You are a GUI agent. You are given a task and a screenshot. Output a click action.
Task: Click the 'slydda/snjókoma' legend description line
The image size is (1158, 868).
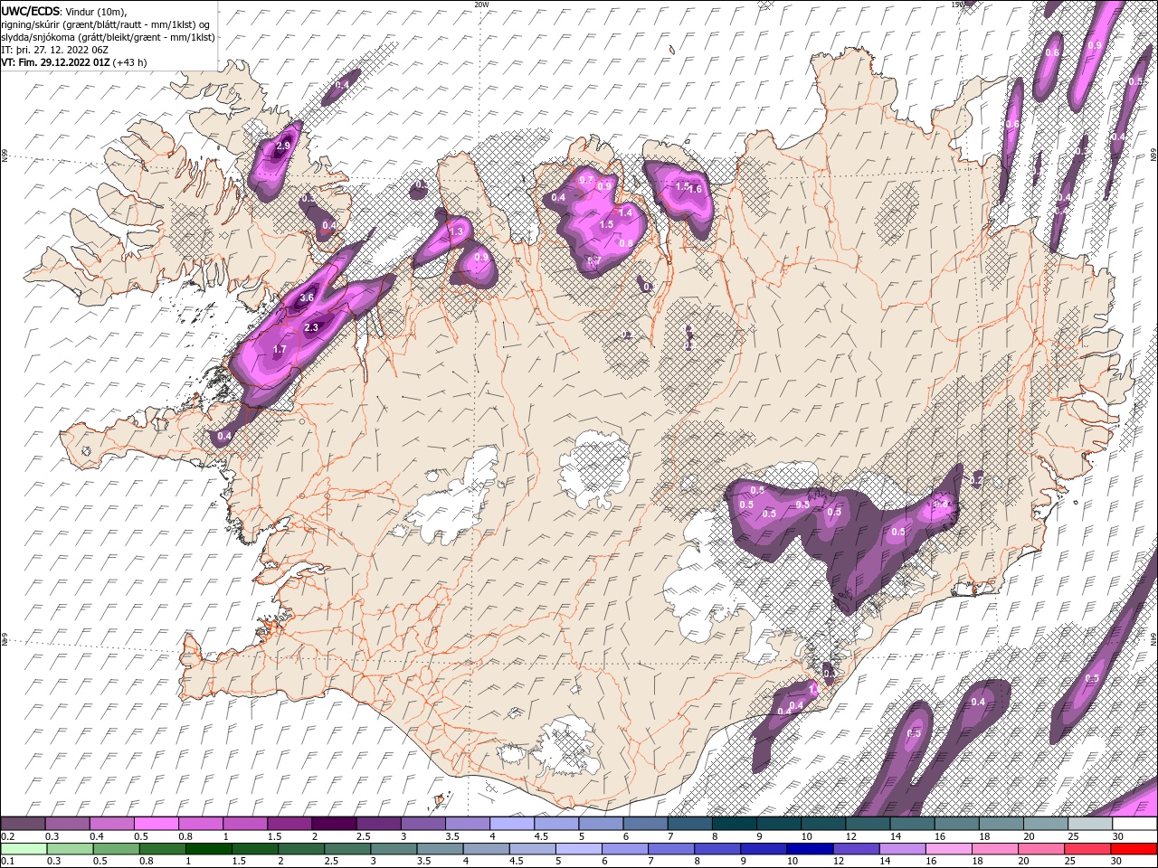click(x=108, y=37)
